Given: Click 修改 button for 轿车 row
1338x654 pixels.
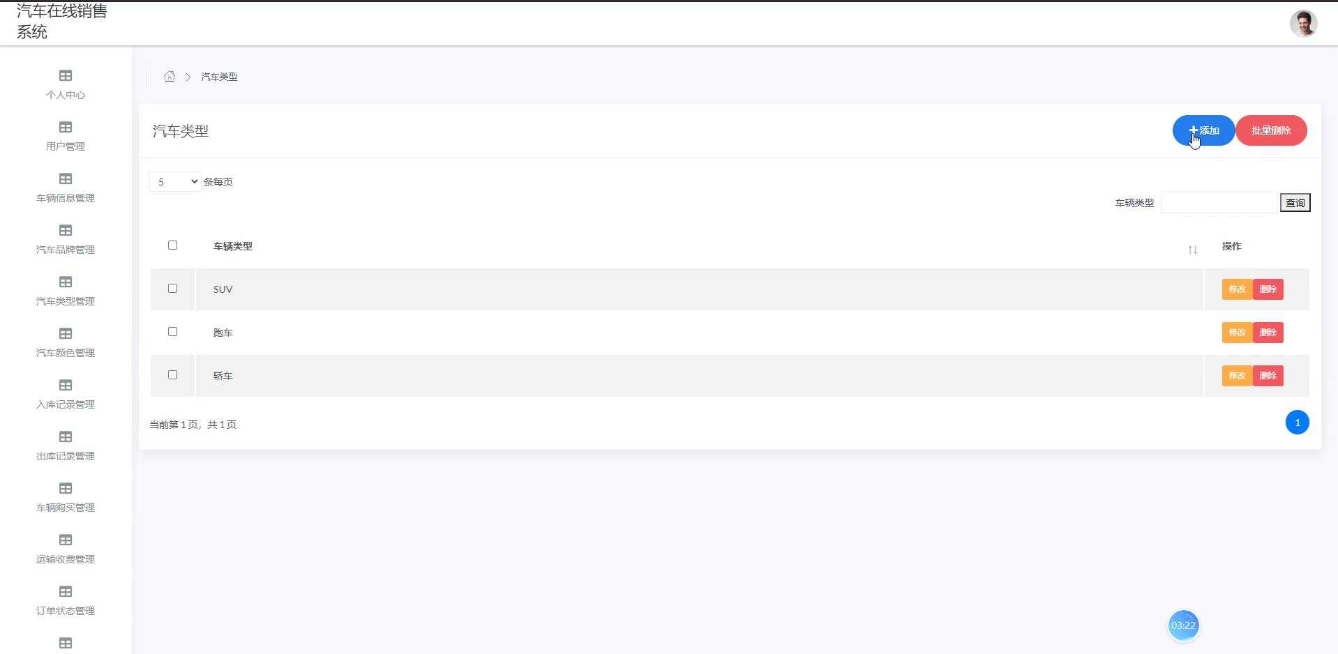Looking at the screenshot, I should pos(1237,376).
